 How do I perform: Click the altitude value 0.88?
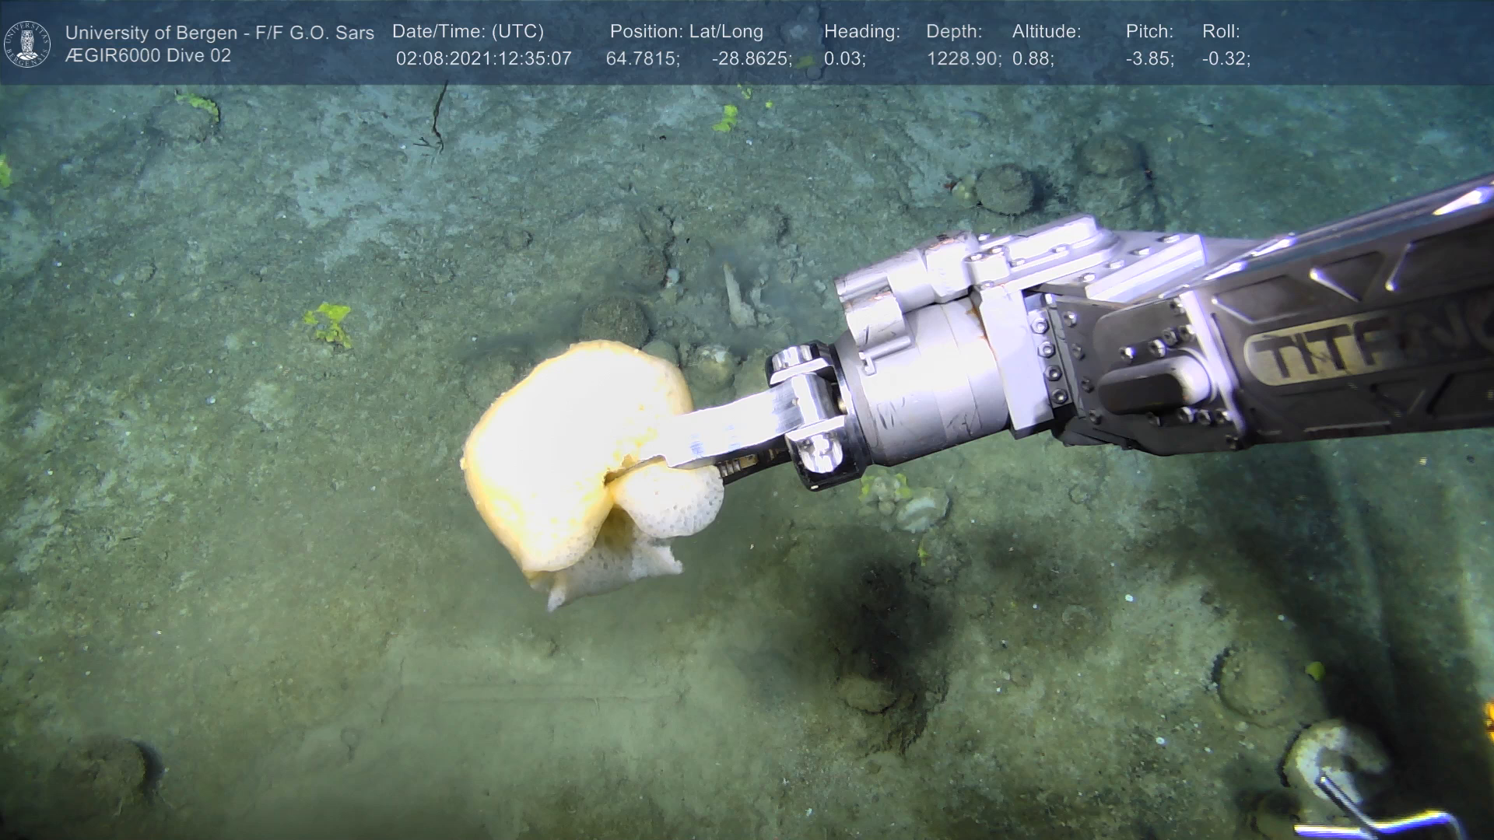pyautogui.click(x=1033, y=59)
